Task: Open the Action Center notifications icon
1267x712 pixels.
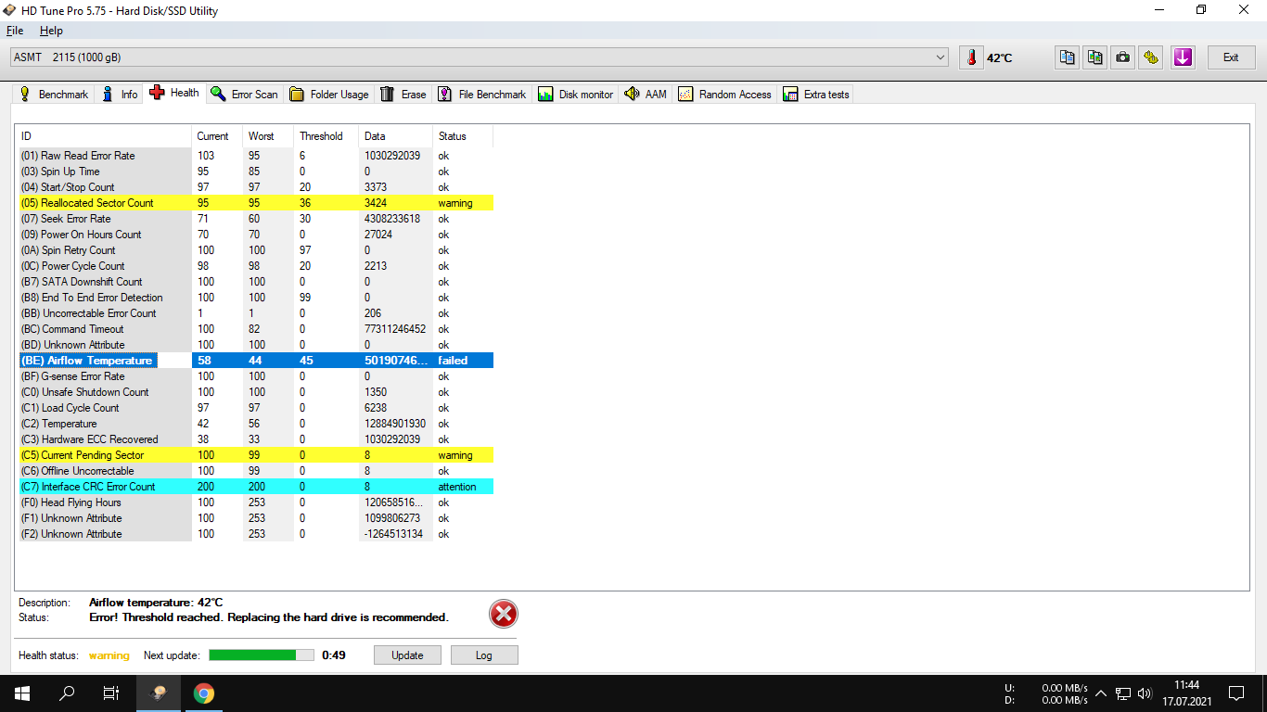Action: coord(1236,693)
